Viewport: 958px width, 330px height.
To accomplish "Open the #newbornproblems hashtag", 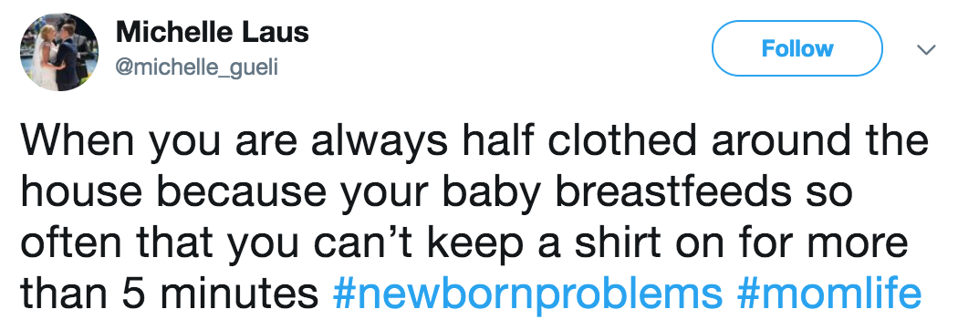I will tap(528, 294).
